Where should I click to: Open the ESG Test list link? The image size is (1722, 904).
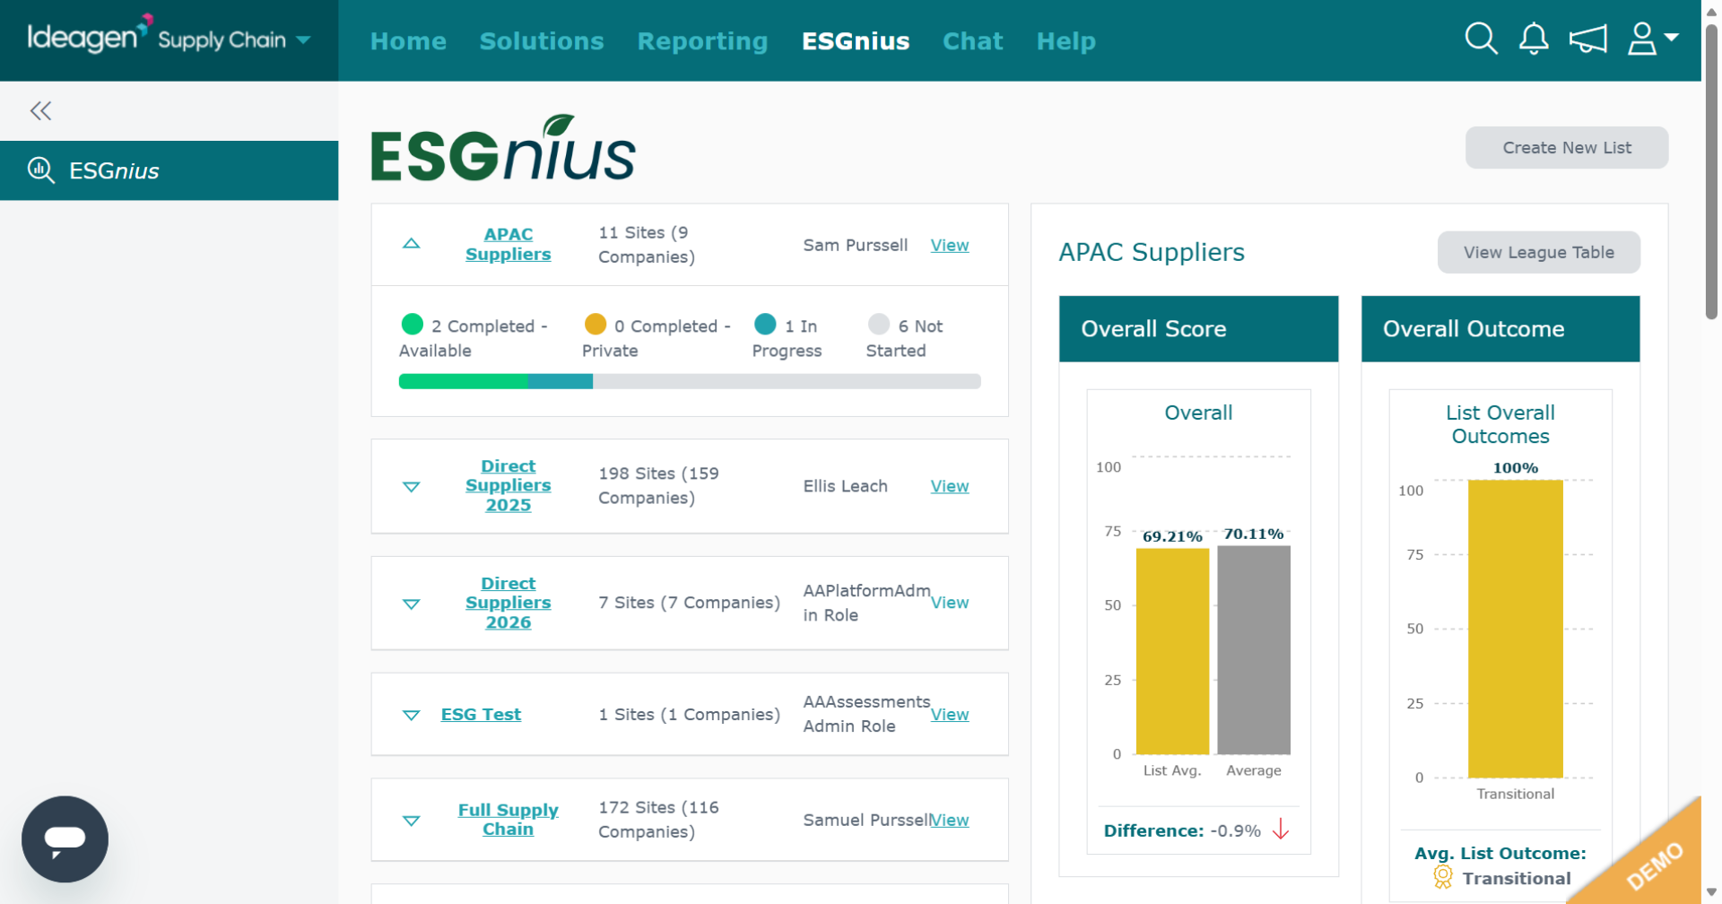(481, 714)
